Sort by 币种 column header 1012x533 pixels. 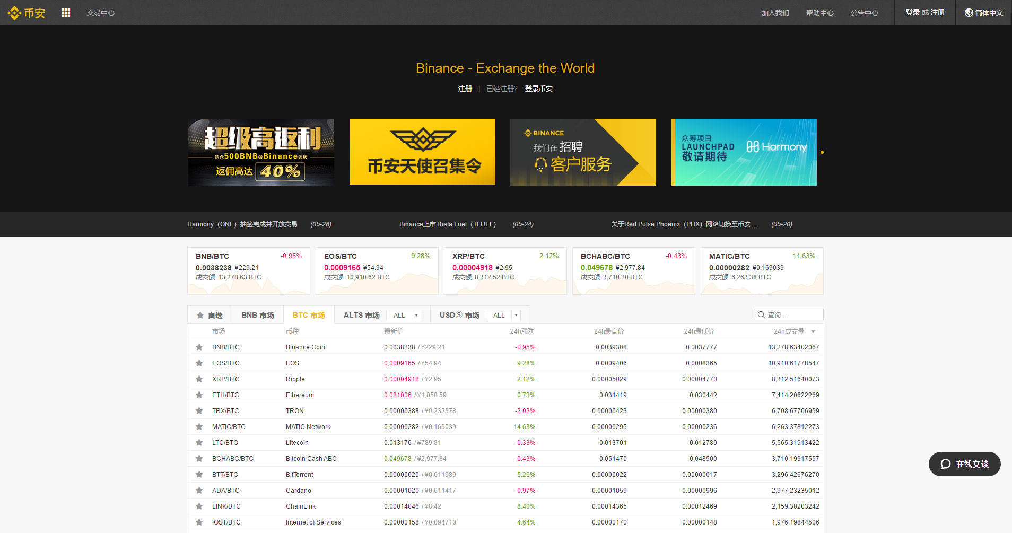pos(292,331)
